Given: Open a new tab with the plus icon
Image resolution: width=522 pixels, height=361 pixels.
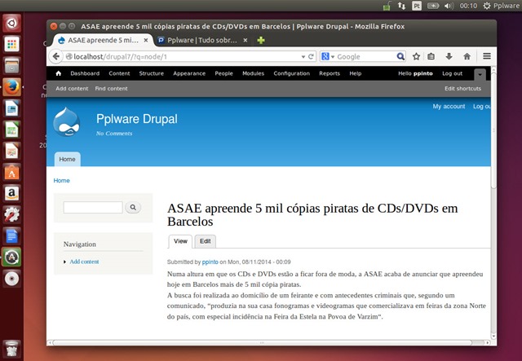Looking at the screenshot, I should tap(261, 40).
